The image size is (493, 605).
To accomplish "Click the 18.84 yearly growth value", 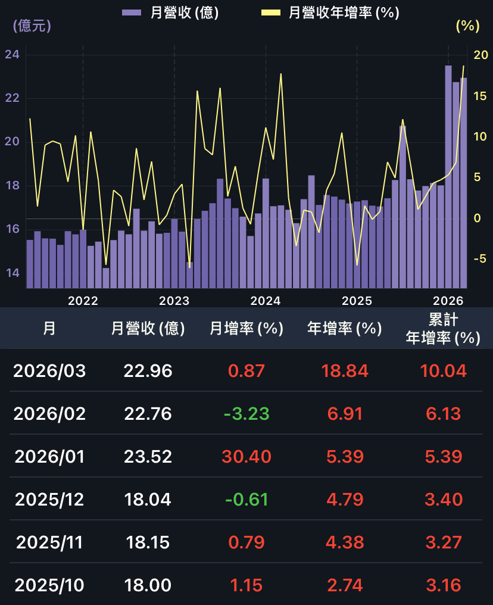I will coord(345,371).
